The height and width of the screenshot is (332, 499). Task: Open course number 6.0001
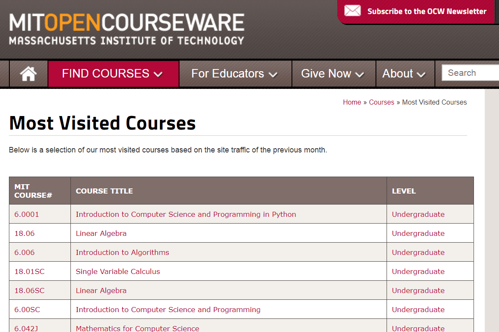[26, 214]
